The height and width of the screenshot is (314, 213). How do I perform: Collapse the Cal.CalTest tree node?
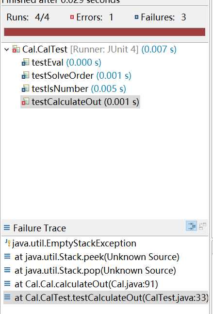pos(7,50)
